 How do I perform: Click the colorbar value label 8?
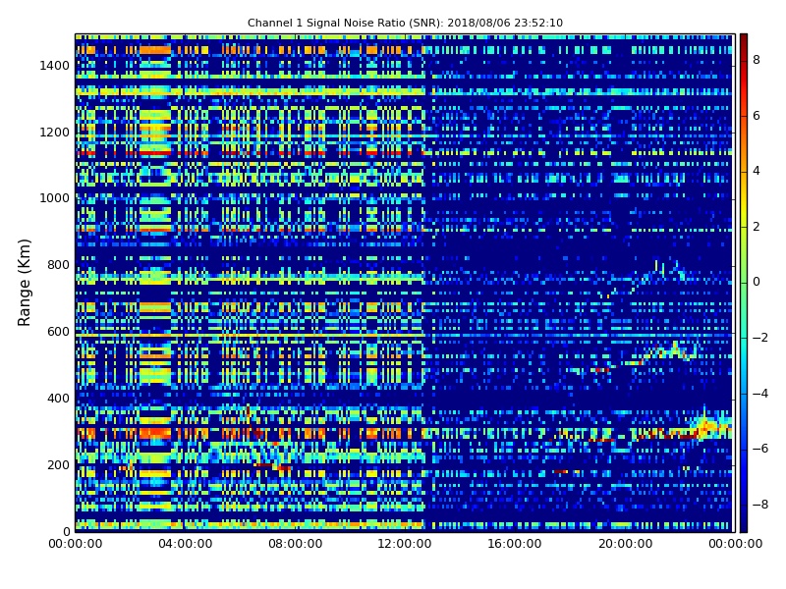tap(757, 60)
